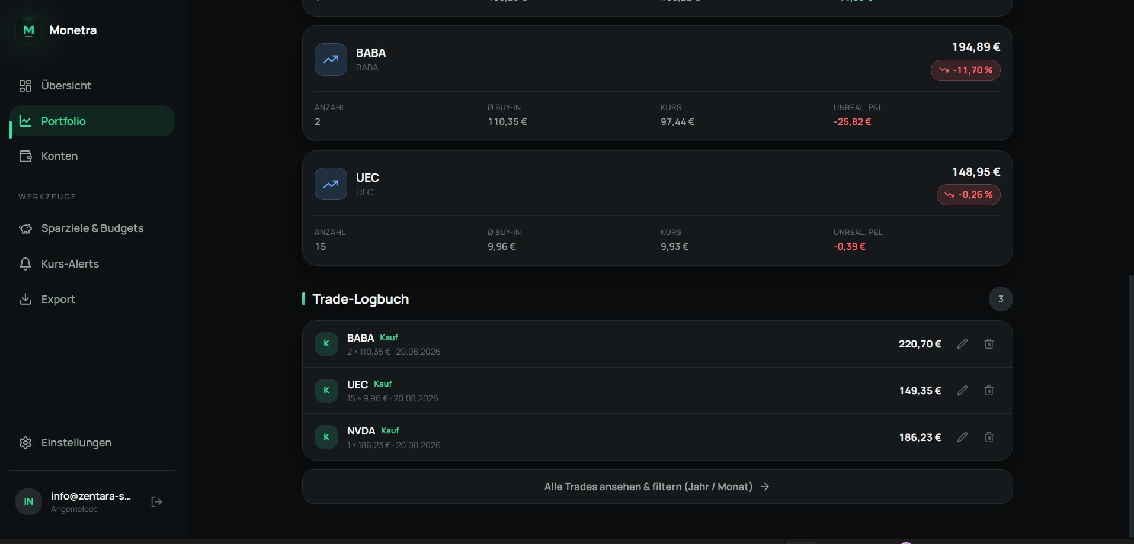Screen dimensions: 1134x544
Task: Click Alle Trades ansehen & filtern button
Action: pos(657,487)
